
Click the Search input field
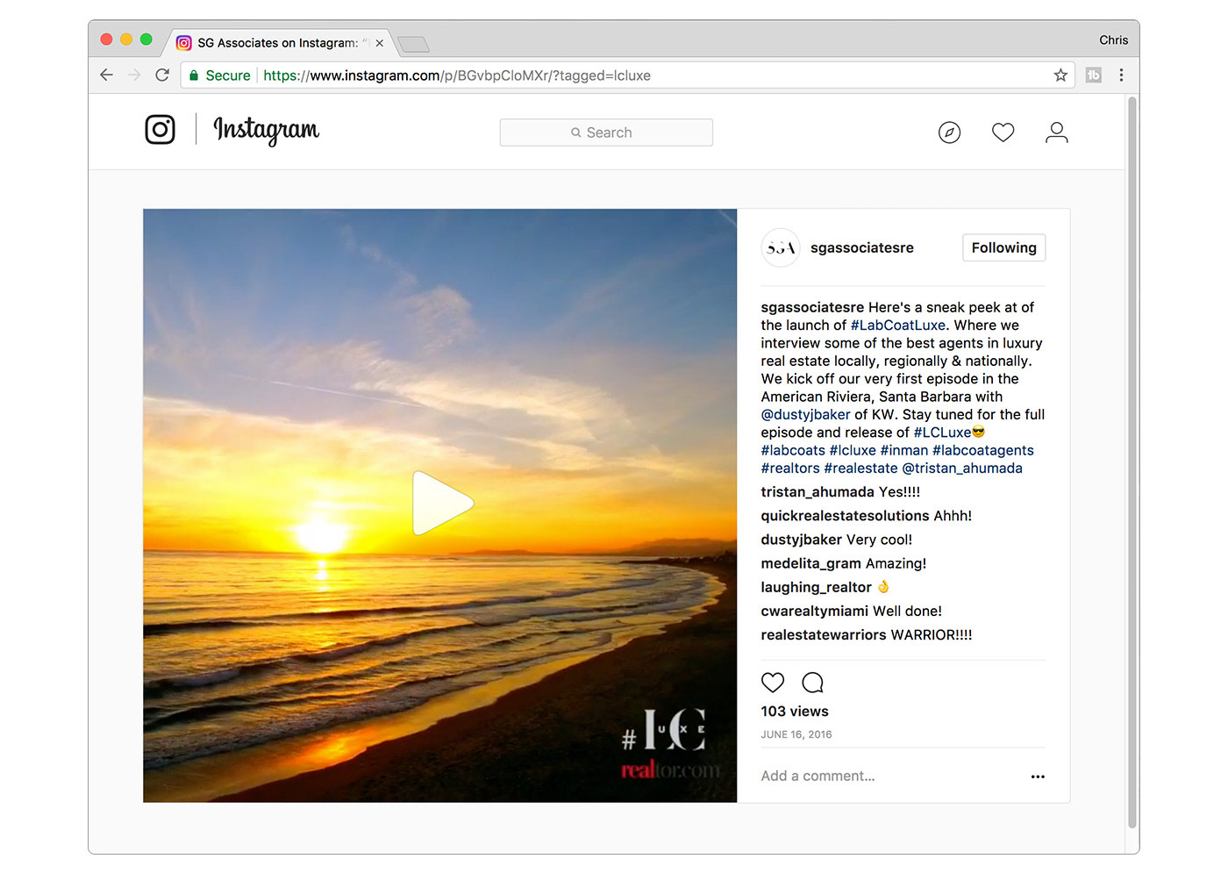(606, 132)
